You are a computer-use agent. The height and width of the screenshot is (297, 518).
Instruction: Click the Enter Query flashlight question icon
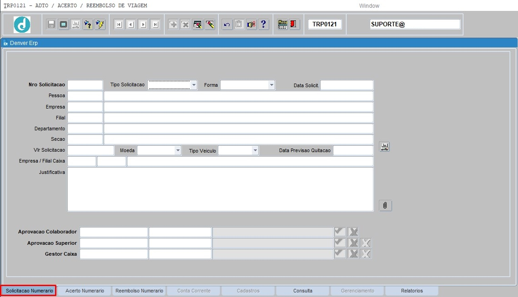(88, 25)
